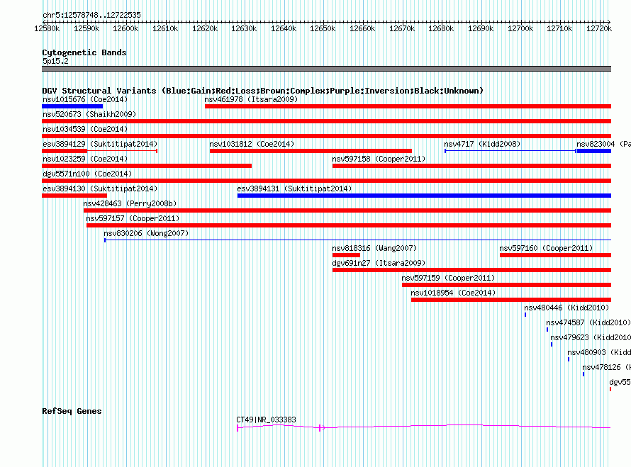631x467 pixels.
Task: Open nsv428463 (Perry2008b) variant
Action: coord(130,203)
